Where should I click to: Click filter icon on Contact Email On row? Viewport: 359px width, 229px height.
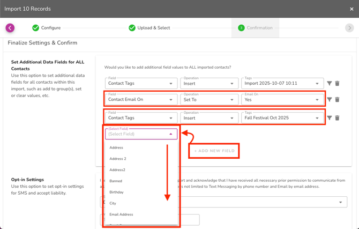pos(329,100)
